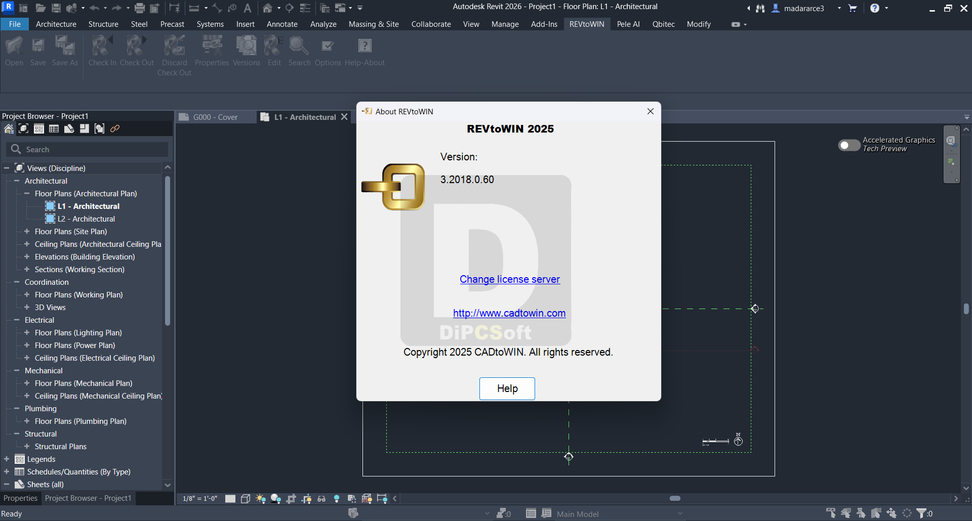This screenshot has width=972, height=521.
Task: Open the File menu tab
Action: pos(15,24)
